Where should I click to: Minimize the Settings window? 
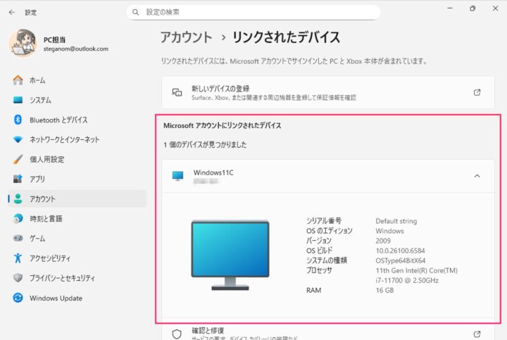pos(450,8)
